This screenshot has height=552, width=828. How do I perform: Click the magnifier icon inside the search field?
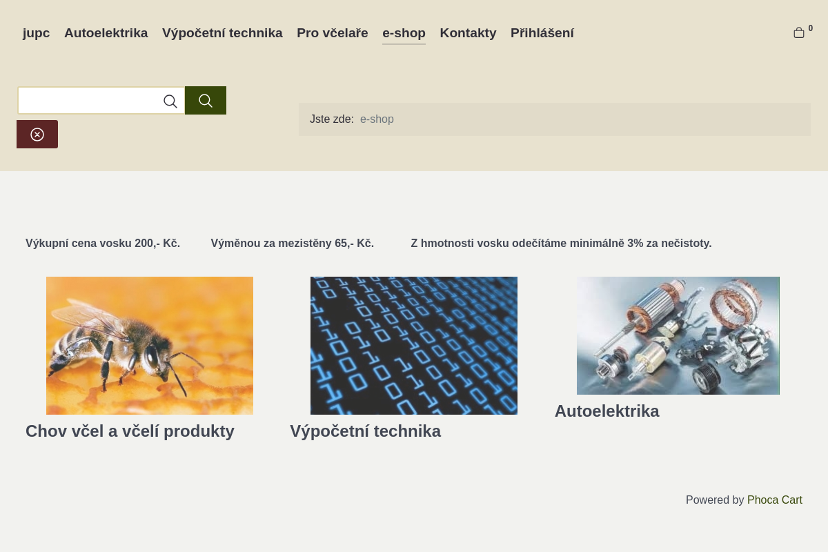point(170,101)
